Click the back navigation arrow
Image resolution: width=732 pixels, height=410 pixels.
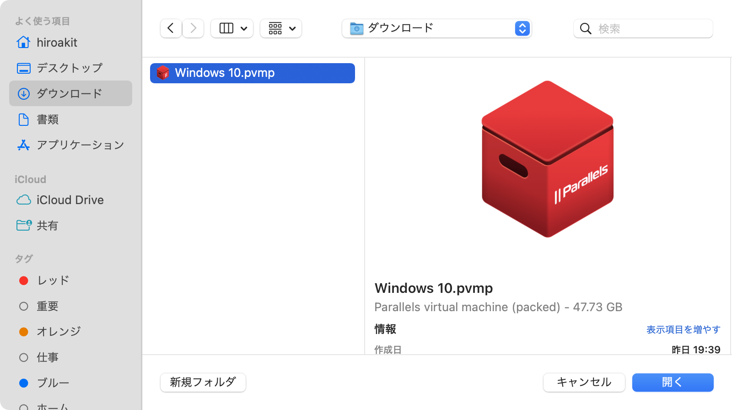pyautogui.click(x=171, y=28)
